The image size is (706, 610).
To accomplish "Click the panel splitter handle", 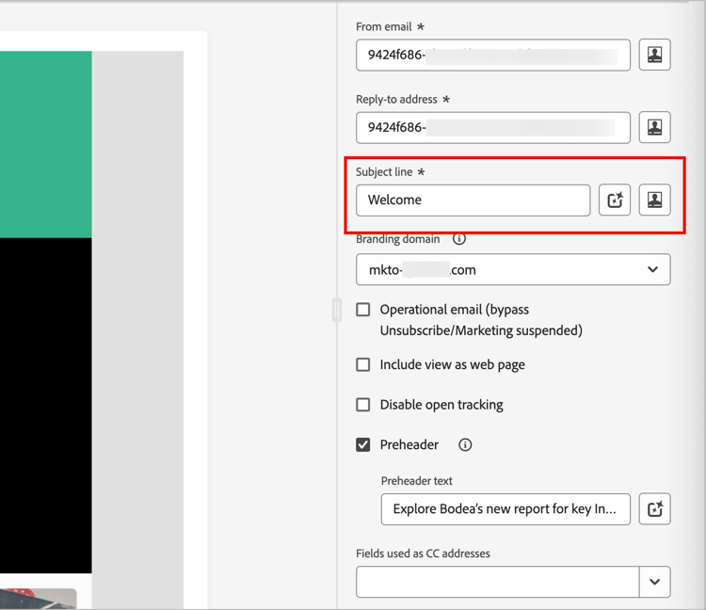I will 337,310.
